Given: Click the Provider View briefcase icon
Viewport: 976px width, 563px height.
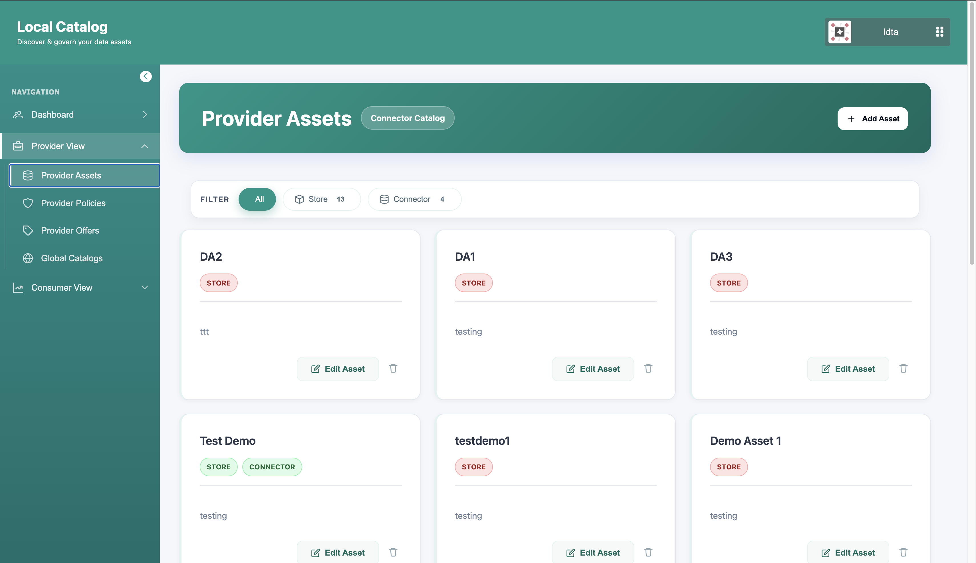Looking at the screenshot, I should 18,146.
